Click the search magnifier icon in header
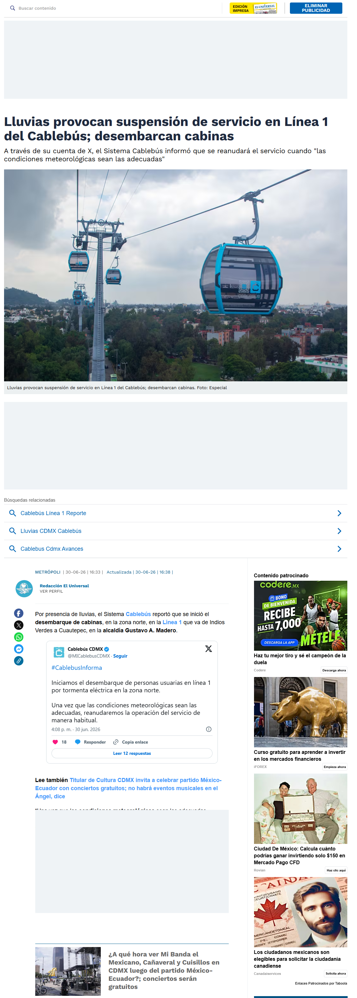 pos(13,8)
